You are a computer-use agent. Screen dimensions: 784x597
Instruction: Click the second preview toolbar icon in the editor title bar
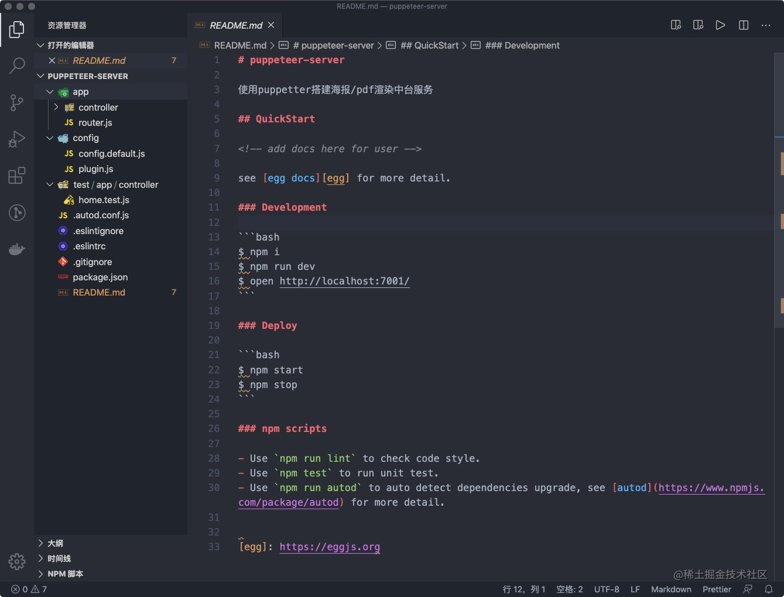click(x=698, y=25)
